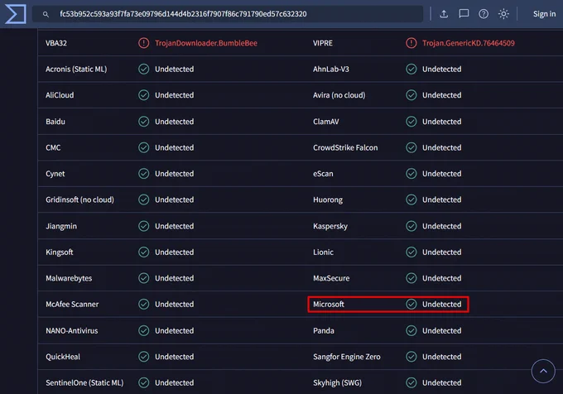563x394 pixels.
Task: Select the Sangfor Engine Zero engine name
Action: 346,357
